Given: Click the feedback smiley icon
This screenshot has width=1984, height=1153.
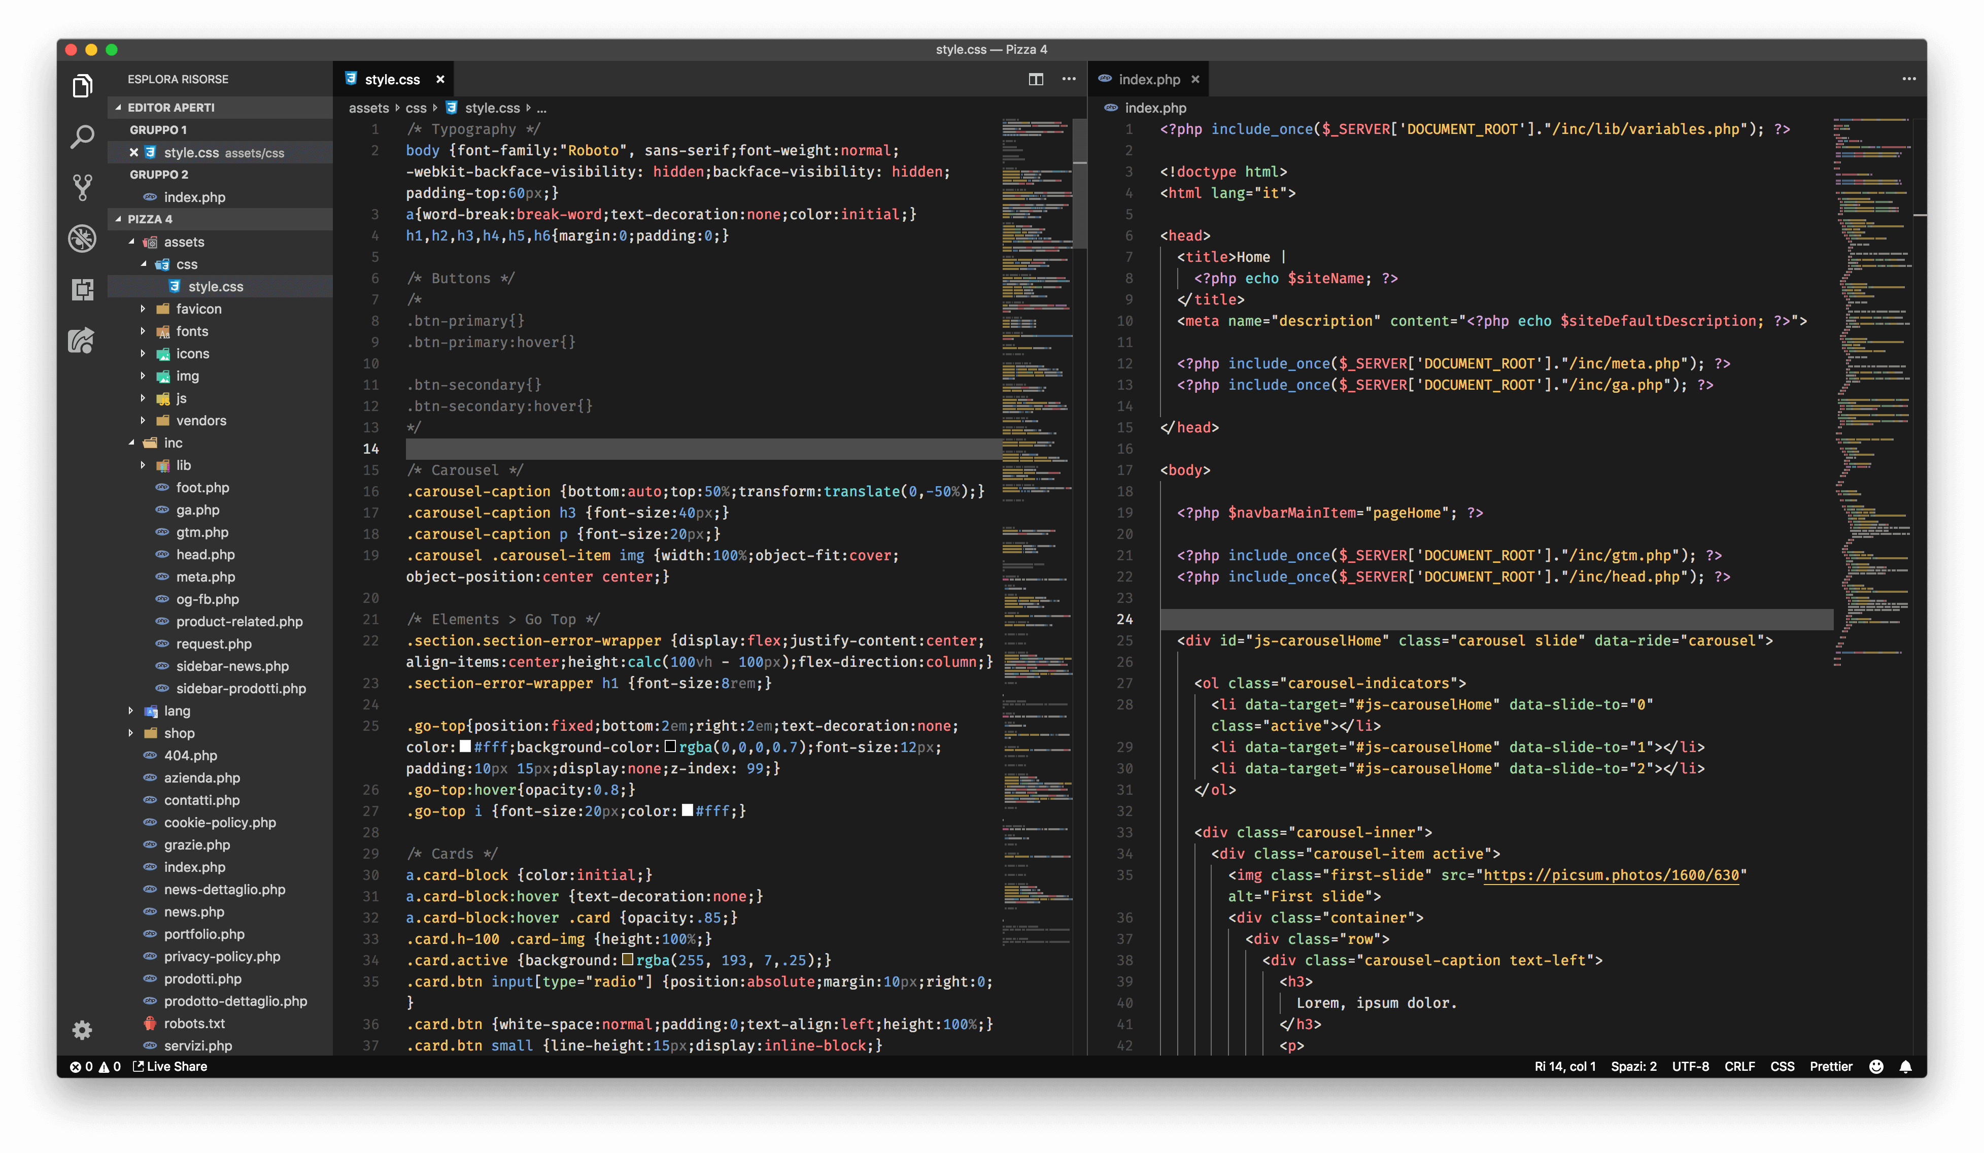Looking at the screenshot, I should click(x=1876, y=1066).
